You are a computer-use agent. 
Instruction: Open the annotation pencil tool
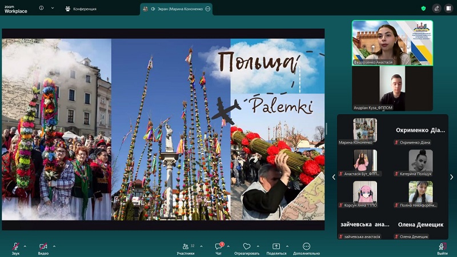[x=436, y=9]
